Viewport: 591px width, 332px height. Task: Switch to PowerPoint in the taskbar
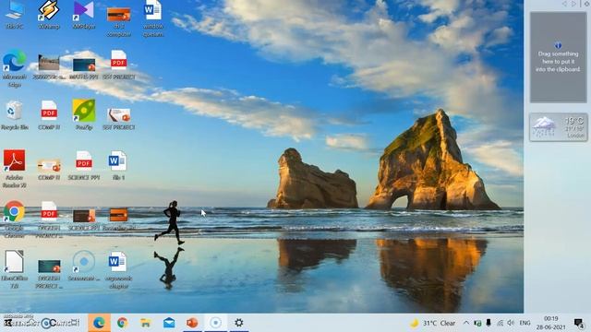click(x=192, y=323)
